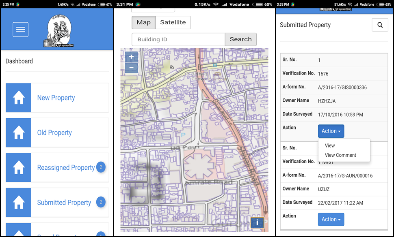Select owner name HZHZJA
Screen dimensions: 394x237
tap(327, 101)
